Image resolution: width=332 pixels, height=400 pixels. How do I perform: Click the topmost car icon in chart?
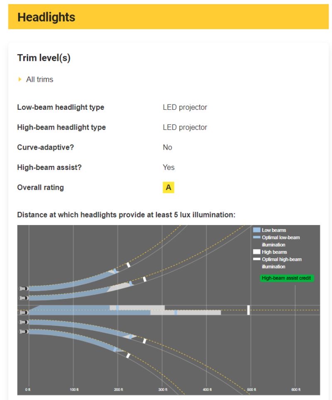23,288
